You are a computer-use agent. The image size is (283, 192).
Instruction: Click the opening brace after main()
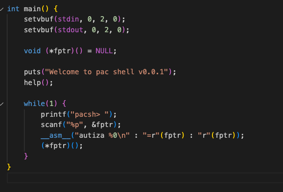(x=56, y=9)
